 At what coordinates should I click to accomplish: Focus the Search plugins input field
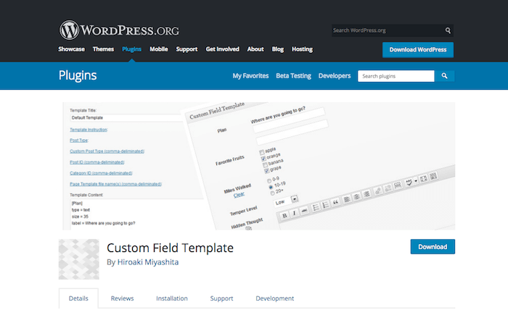(x=396, y=76)
